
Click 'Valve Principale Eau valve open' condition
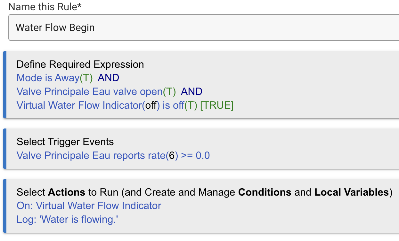coord(90,92)
